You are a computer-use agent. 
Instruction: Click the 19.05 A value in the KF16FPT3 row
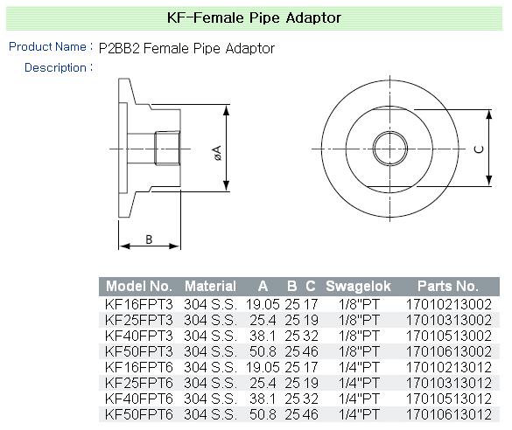click(x=263, y=304)
